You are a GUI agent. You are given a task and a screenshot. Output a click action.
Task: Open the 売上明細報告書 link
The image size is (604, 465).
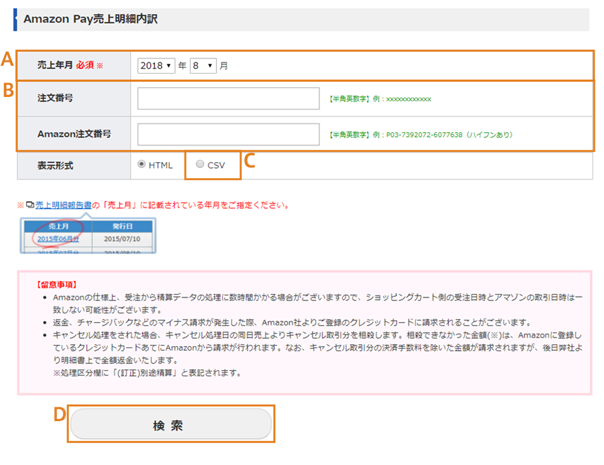(x=63, y=205)
